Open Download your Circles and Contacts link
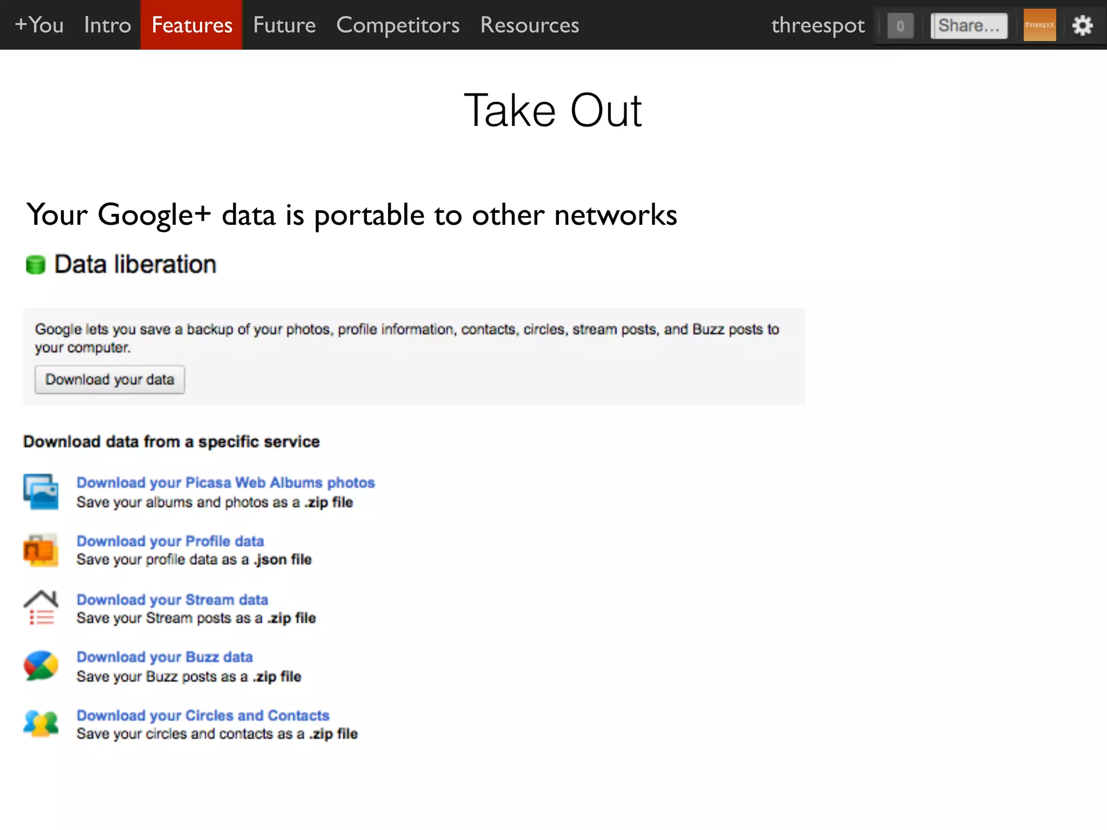This screenshot has width=1107, height=830. click(x=203, y=715)
